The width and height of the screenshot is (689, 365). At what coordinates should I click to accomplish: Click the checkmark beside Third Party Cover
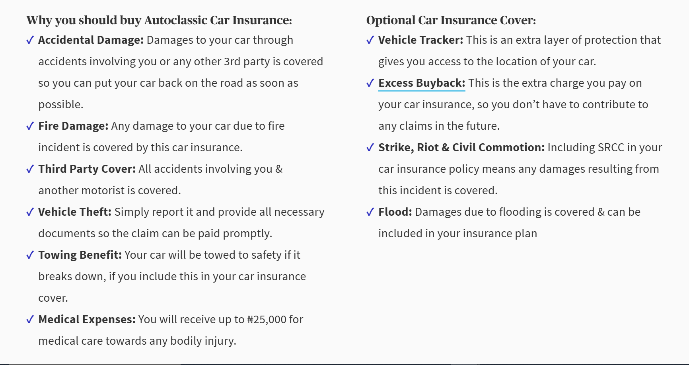[x=30, y=169]
